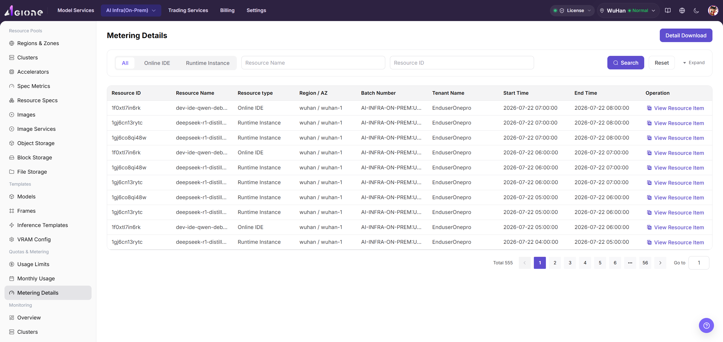
Task: Click the Start Time column header
Action: tap(516, 93)
